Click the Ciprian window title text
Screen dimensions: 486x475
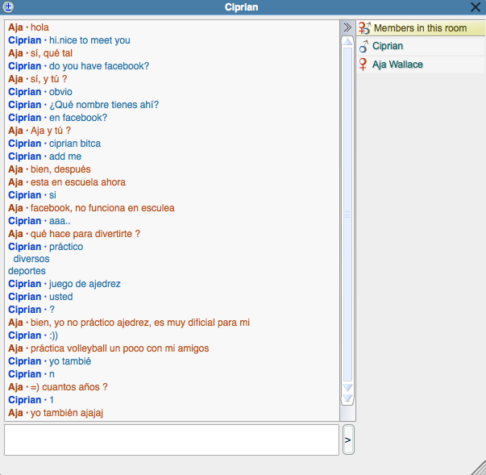click(x=242, y=7)
